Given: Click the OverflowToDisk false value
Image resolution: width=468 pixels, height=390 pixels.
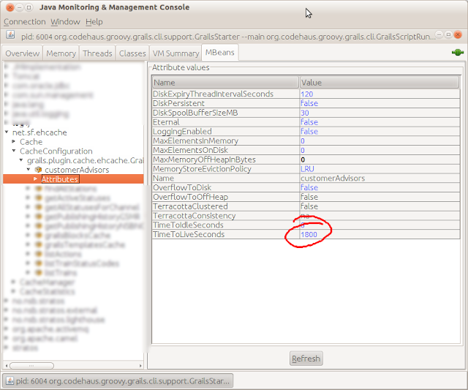Looking at the screenshot, I should click(x=309, y=187).
